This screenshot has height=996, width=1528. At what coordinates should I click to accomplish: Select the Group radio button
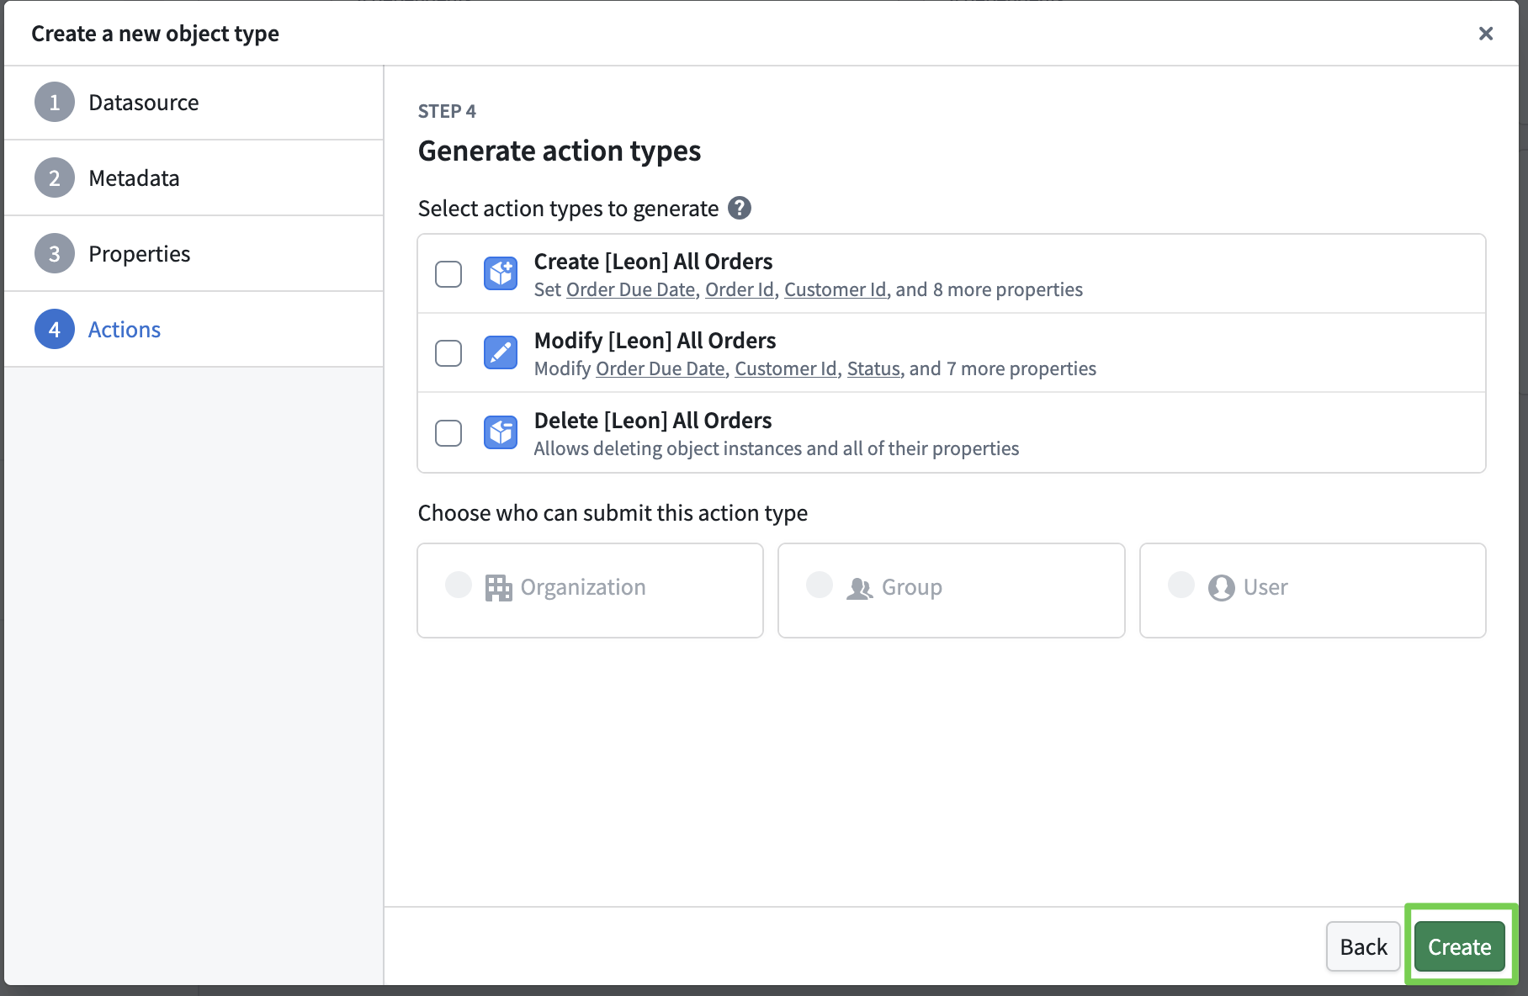point(820,585)
